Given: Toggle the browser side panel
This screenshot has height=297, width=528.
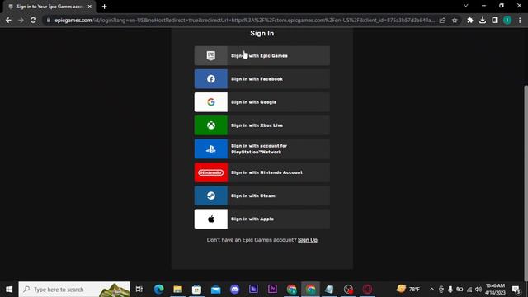Looking at the screenshot, I should [495, 20].
